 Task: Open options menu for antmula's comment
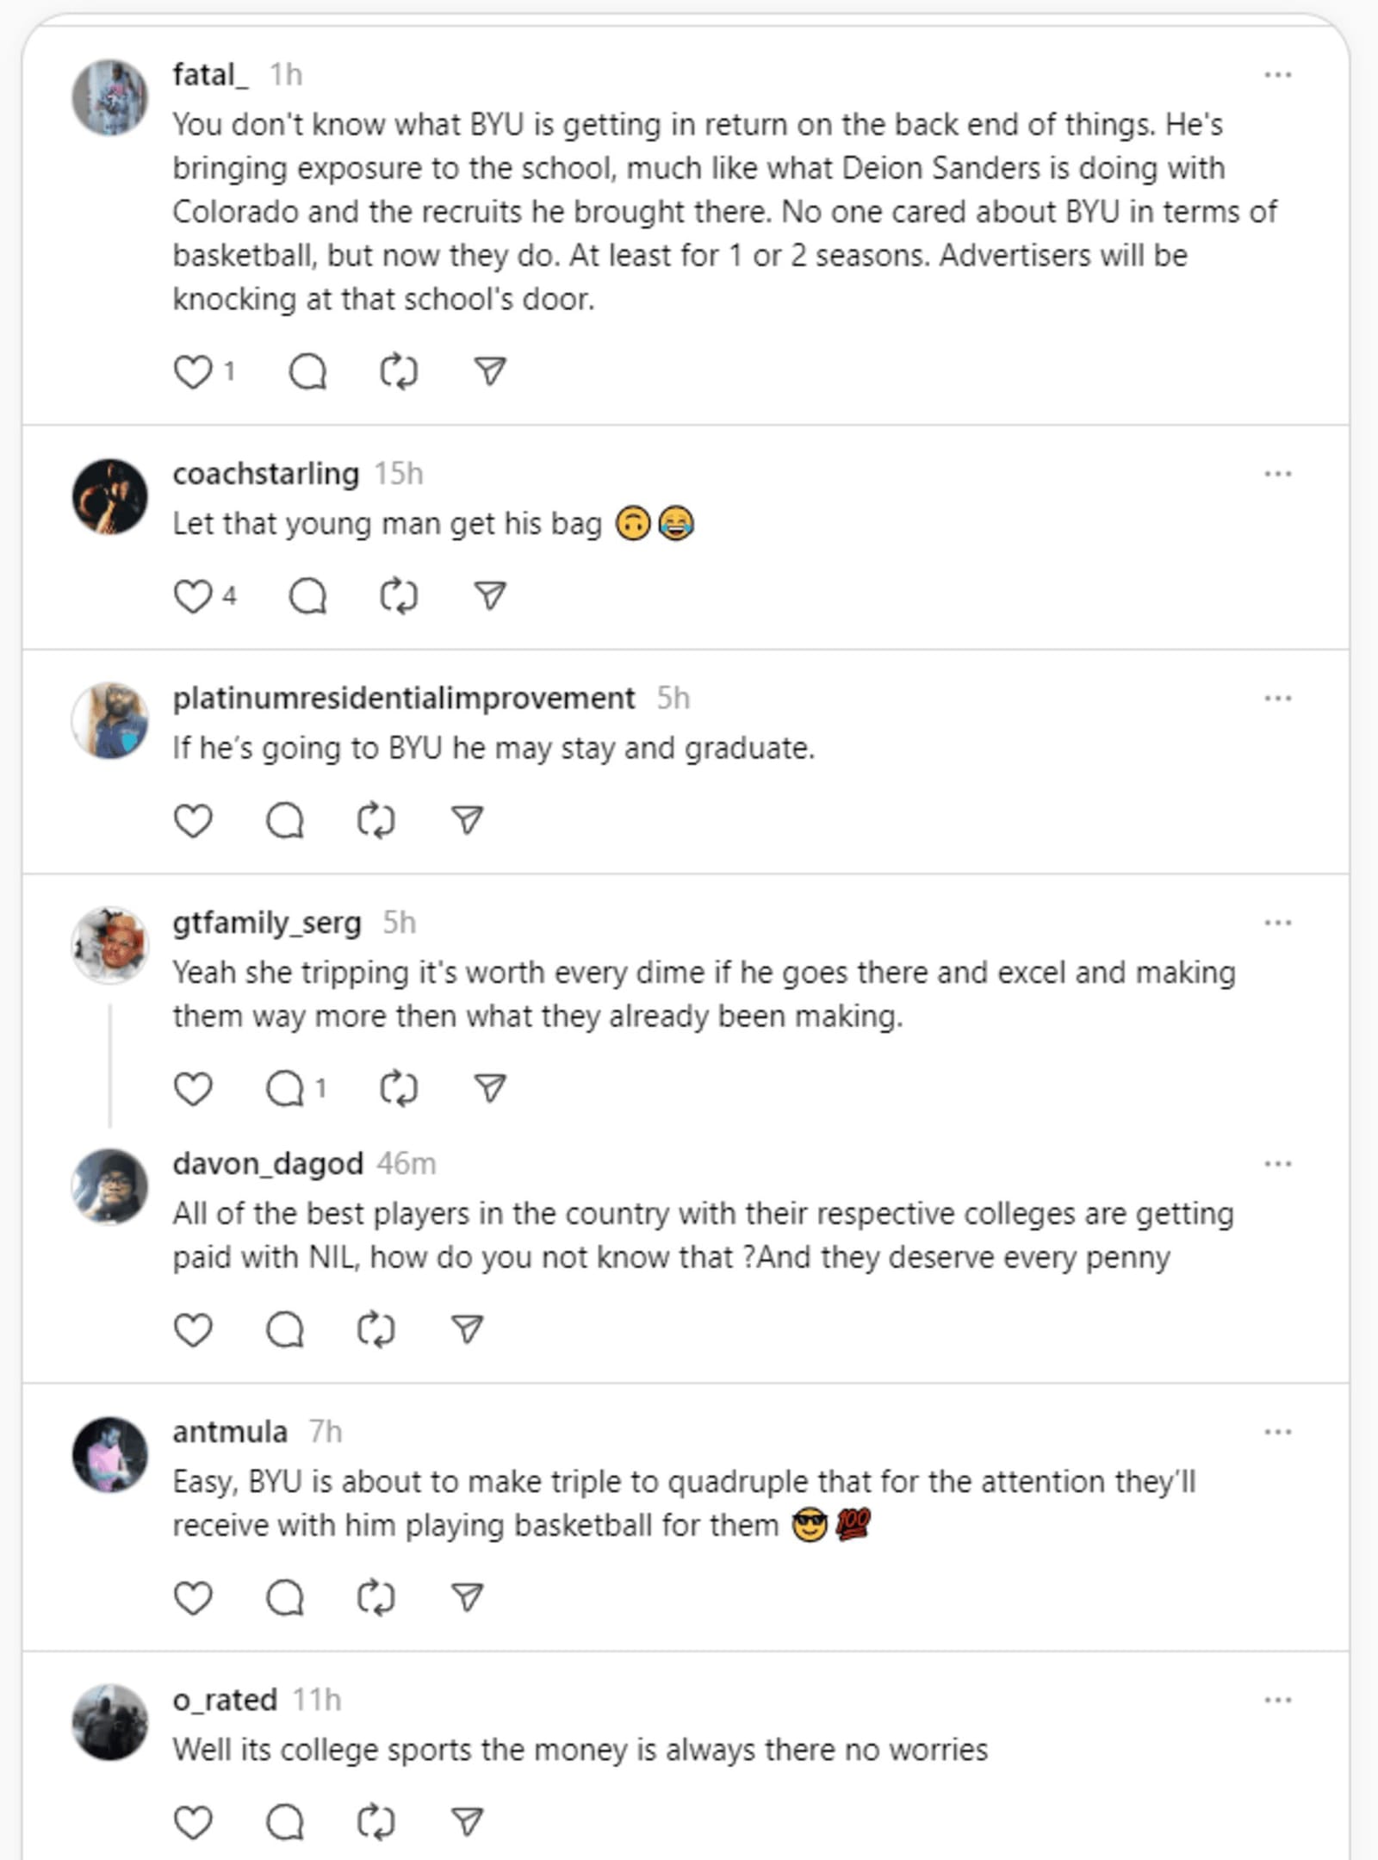click(x=1278, y=1432)
